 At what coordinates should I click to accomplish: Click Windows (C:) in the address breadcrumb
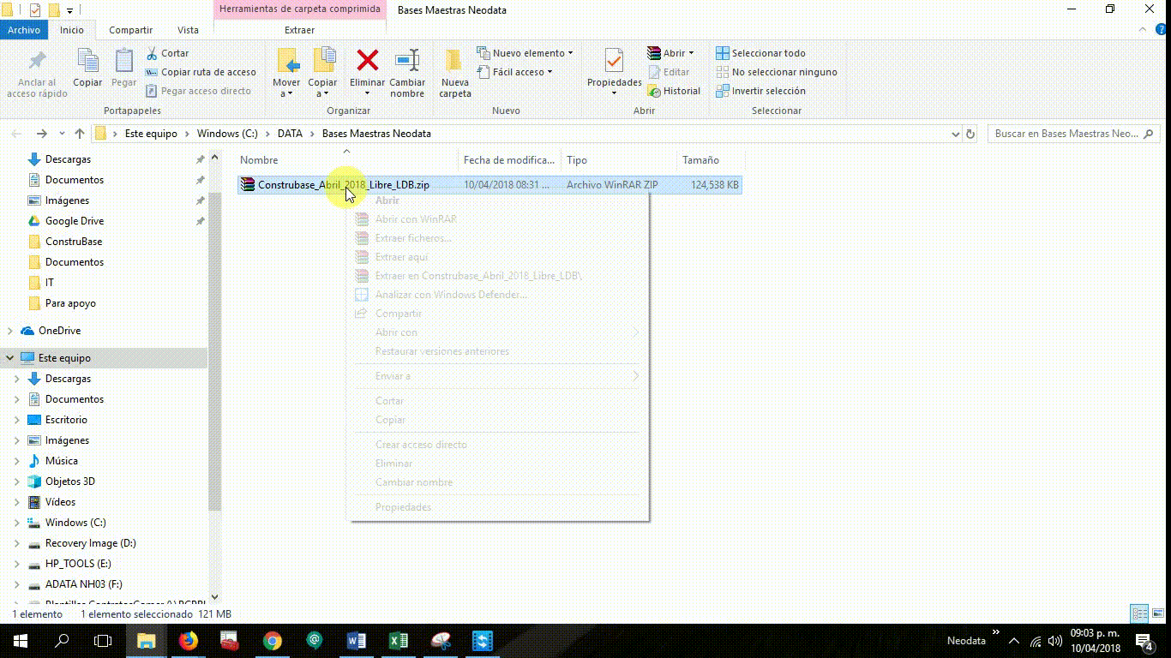[x=227, y=134]
